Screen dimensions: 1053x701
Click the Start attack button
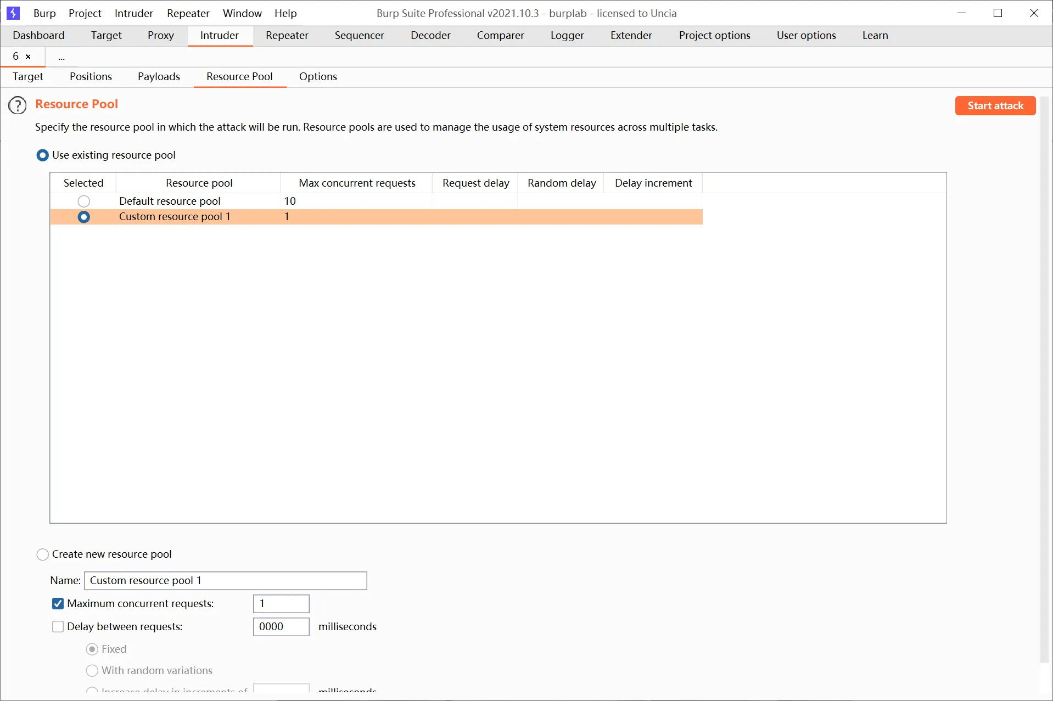pos(995,106)
